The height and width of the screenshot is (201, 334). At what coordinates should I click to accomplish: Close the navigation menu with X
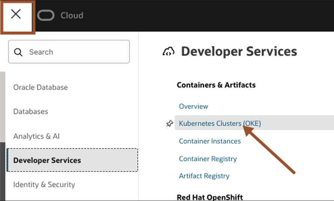(16, 15)
